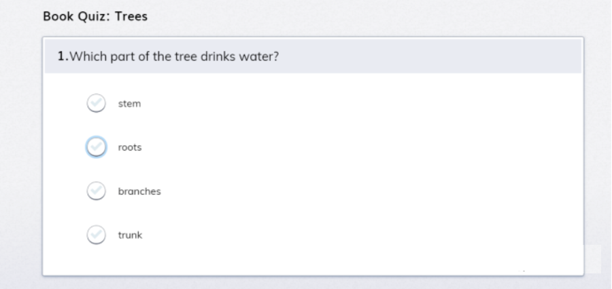612x289 pixels.
Task: Choose the 'roots' radio button
Action: tap(97, 147)
